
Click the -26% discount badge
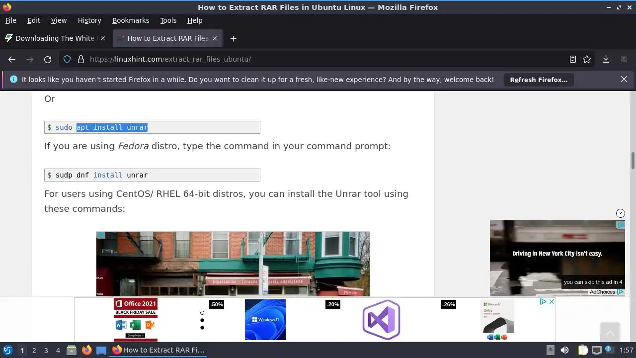click(448, 304)
